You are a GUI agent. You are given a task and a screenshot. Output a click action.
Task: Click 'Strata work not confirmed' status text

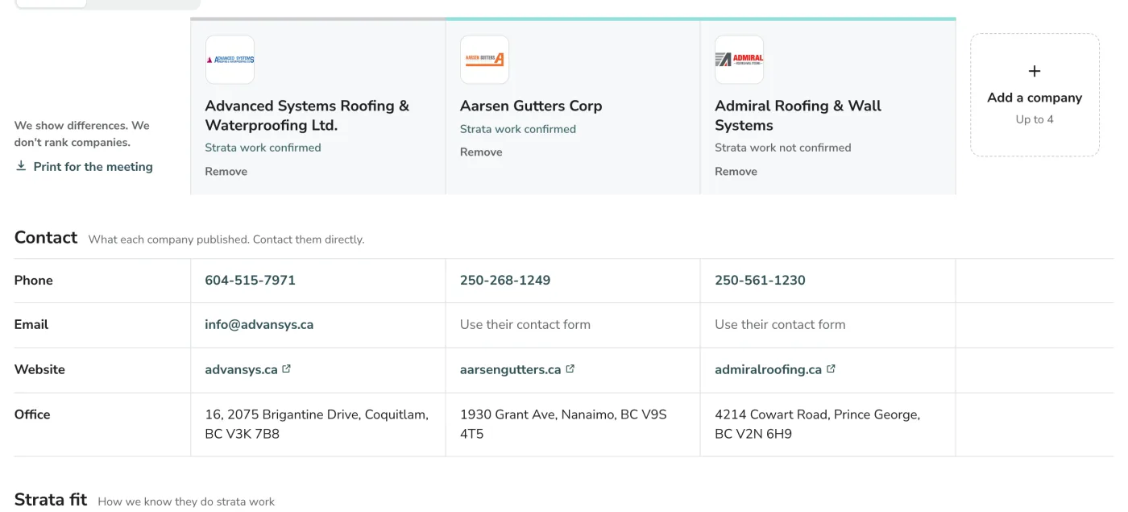pyautogui.click(x=783, y=148)
